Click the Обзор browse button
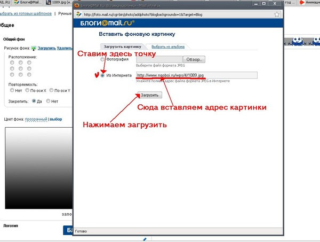320x242 pixels. pos(194,59)
